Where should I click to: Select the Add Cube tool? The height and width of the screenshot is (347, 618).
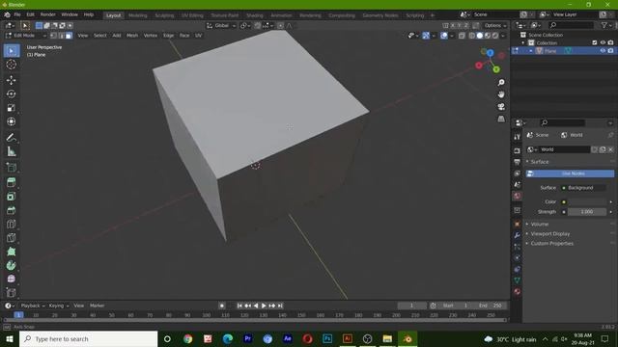(x=12, y=167)
